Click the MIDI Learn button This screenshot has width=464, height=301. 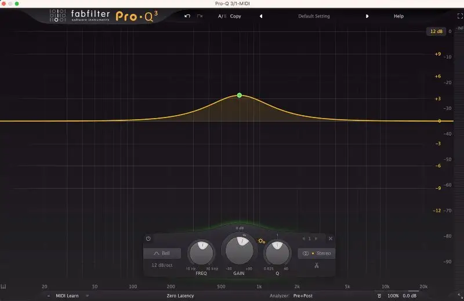tap(68, 295)
